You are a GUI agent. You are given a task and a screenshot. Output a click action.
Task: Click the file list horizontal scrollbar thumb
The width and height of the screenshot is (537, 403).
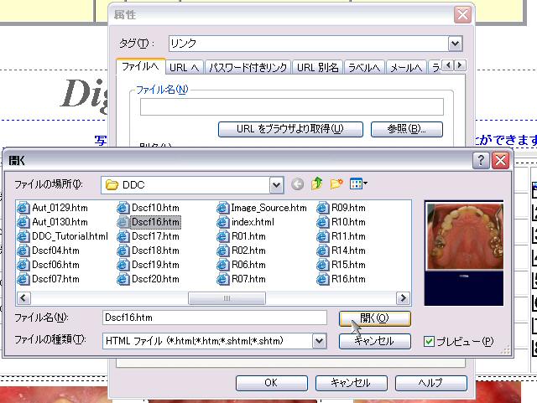pos(227,298)
